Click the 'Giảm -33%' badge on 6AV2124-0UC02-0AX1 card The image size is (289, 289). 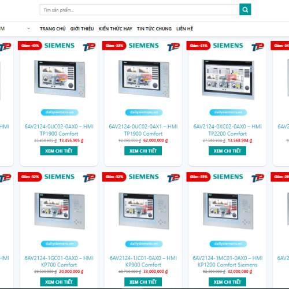[114, 46]
